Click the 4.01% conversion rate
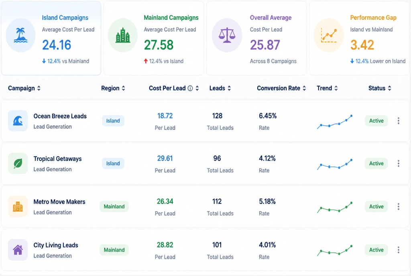411x276 pixels. point(267,245)
